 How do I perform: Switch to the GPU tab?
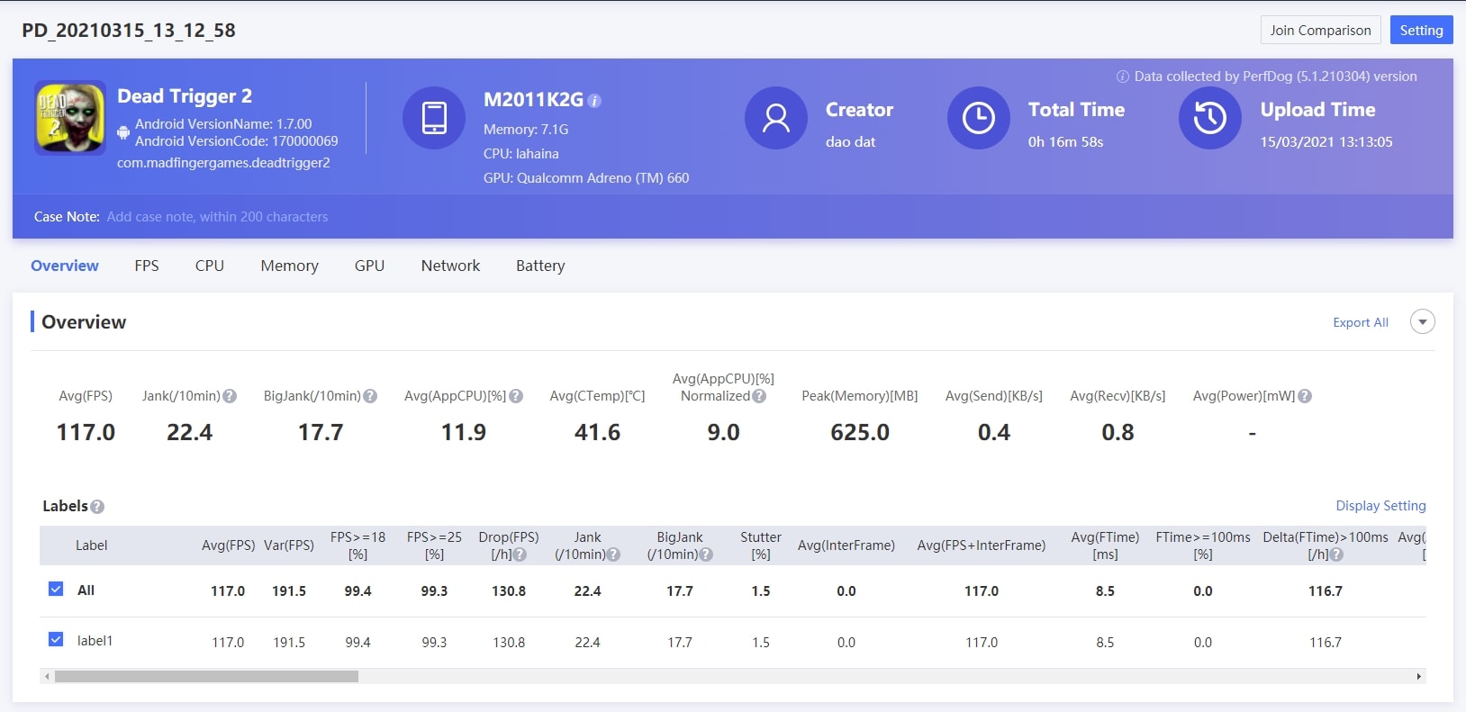369,266
